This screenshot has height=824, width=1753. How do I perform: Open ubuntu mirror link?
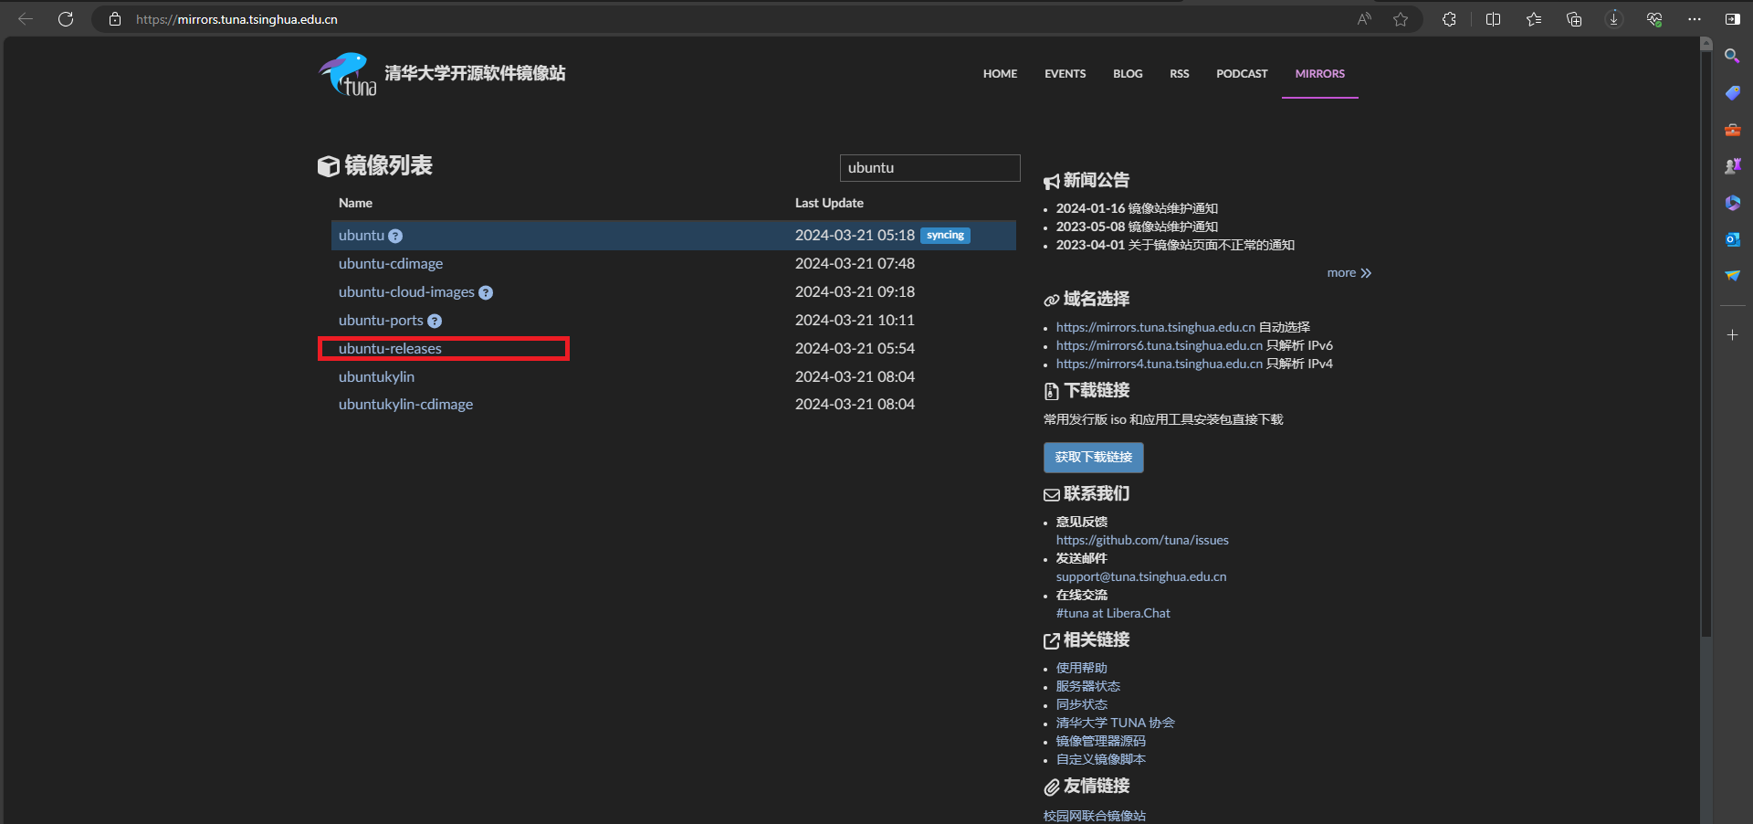[362, 236]
